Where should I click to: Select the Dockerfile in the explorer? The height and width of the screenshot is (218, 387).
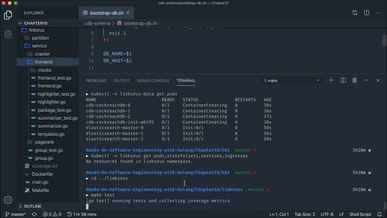42,174
